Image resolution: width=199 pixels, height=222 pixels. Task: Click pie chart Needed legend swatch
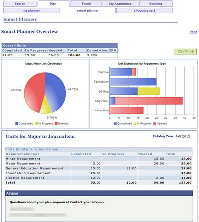point(56,123)
